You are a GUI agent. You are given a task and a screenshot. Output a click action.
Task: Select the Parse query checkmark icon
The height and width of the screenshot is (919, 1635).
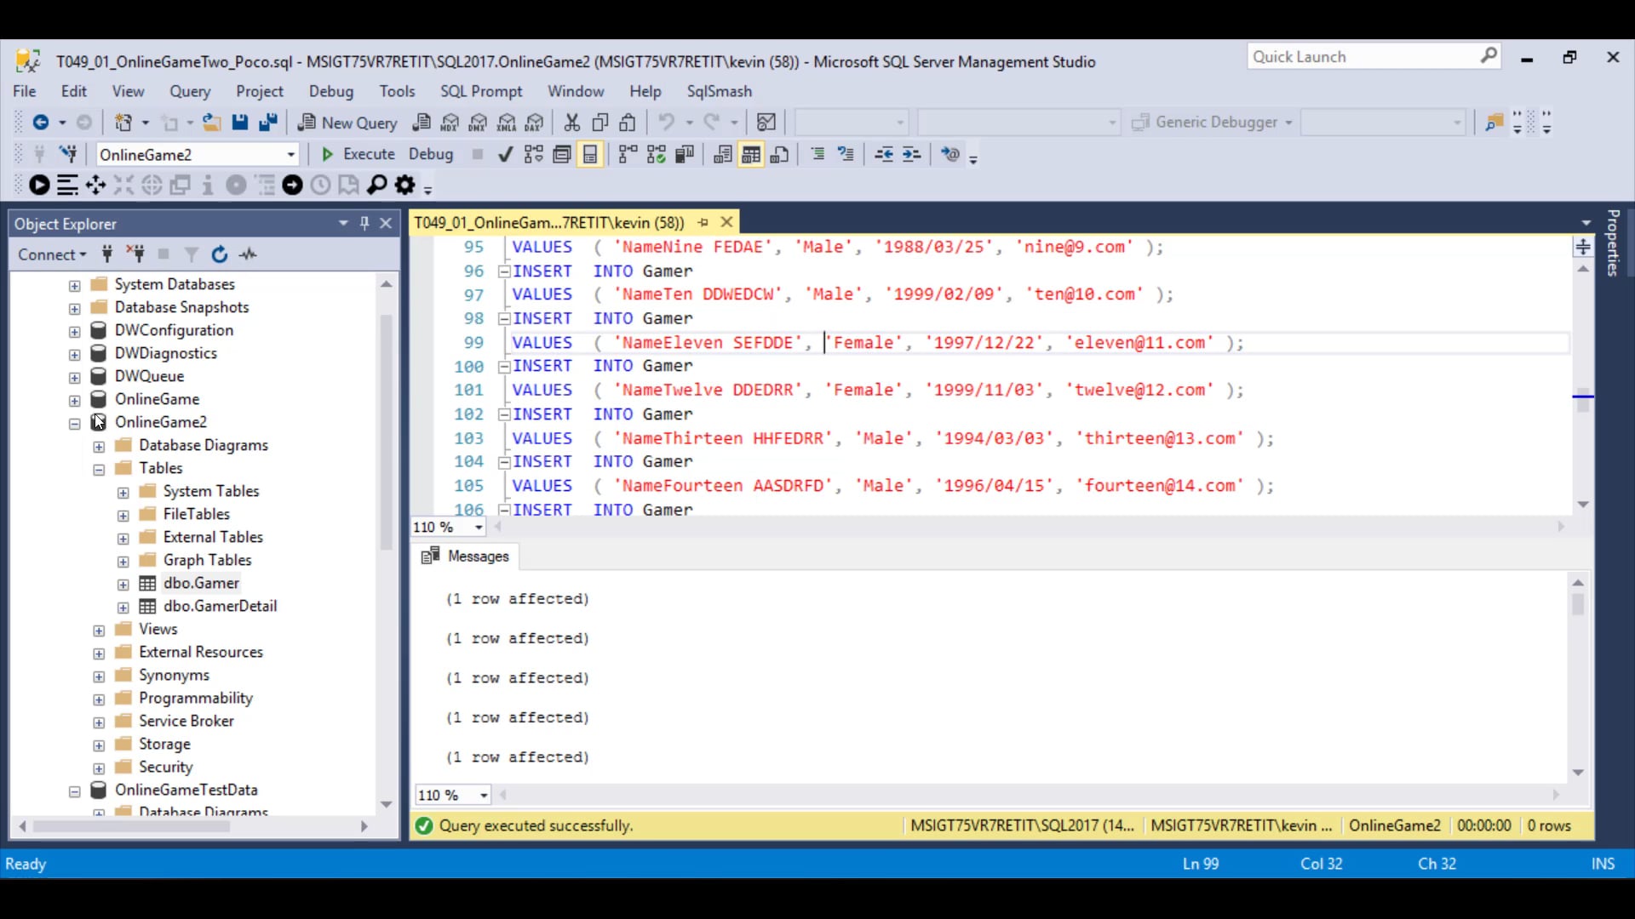point(505,154)
